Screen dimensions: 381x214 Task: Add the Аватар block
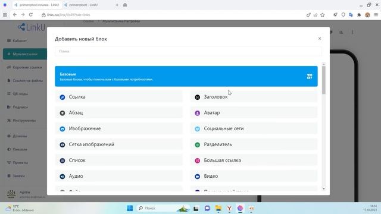(254, 113)
